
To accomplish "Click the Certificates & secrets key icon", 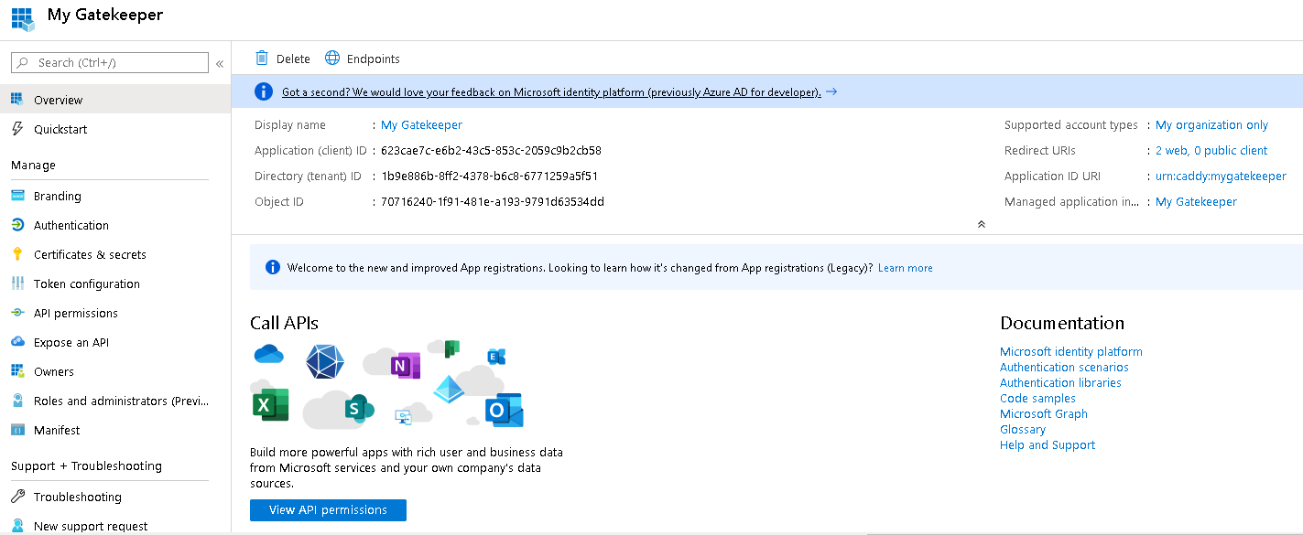I will pyautogui.click(x=16, y=254).
